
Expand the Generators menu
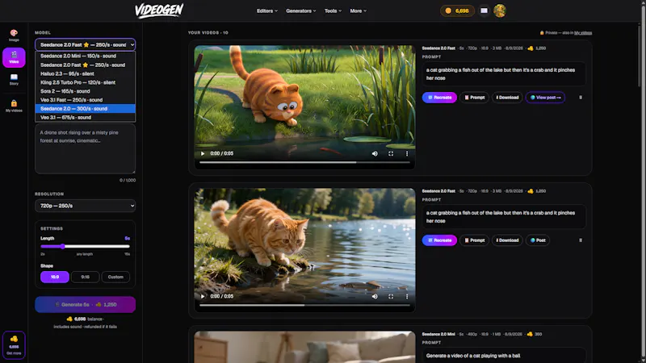click(x=300, y=11)
